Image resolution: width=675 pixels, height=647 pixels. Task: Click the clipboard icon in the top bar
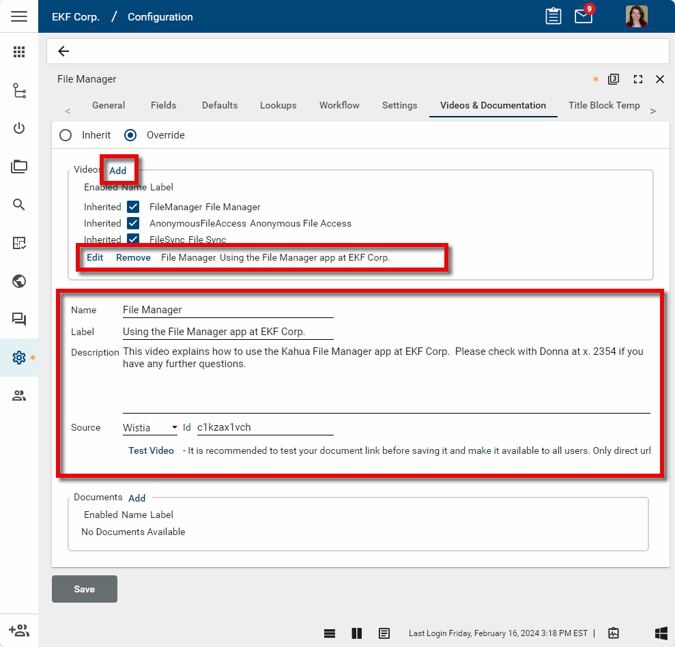554,16
